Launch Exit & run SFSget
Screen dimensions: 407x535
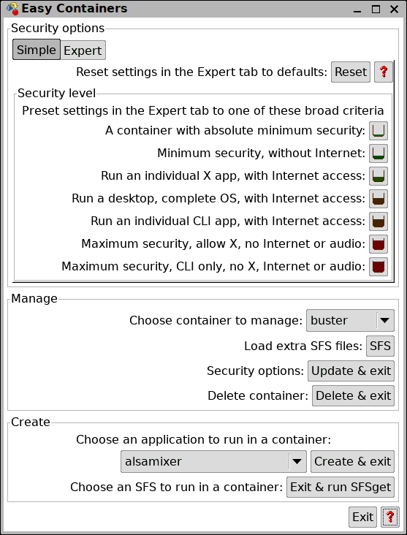pos(341,487)
